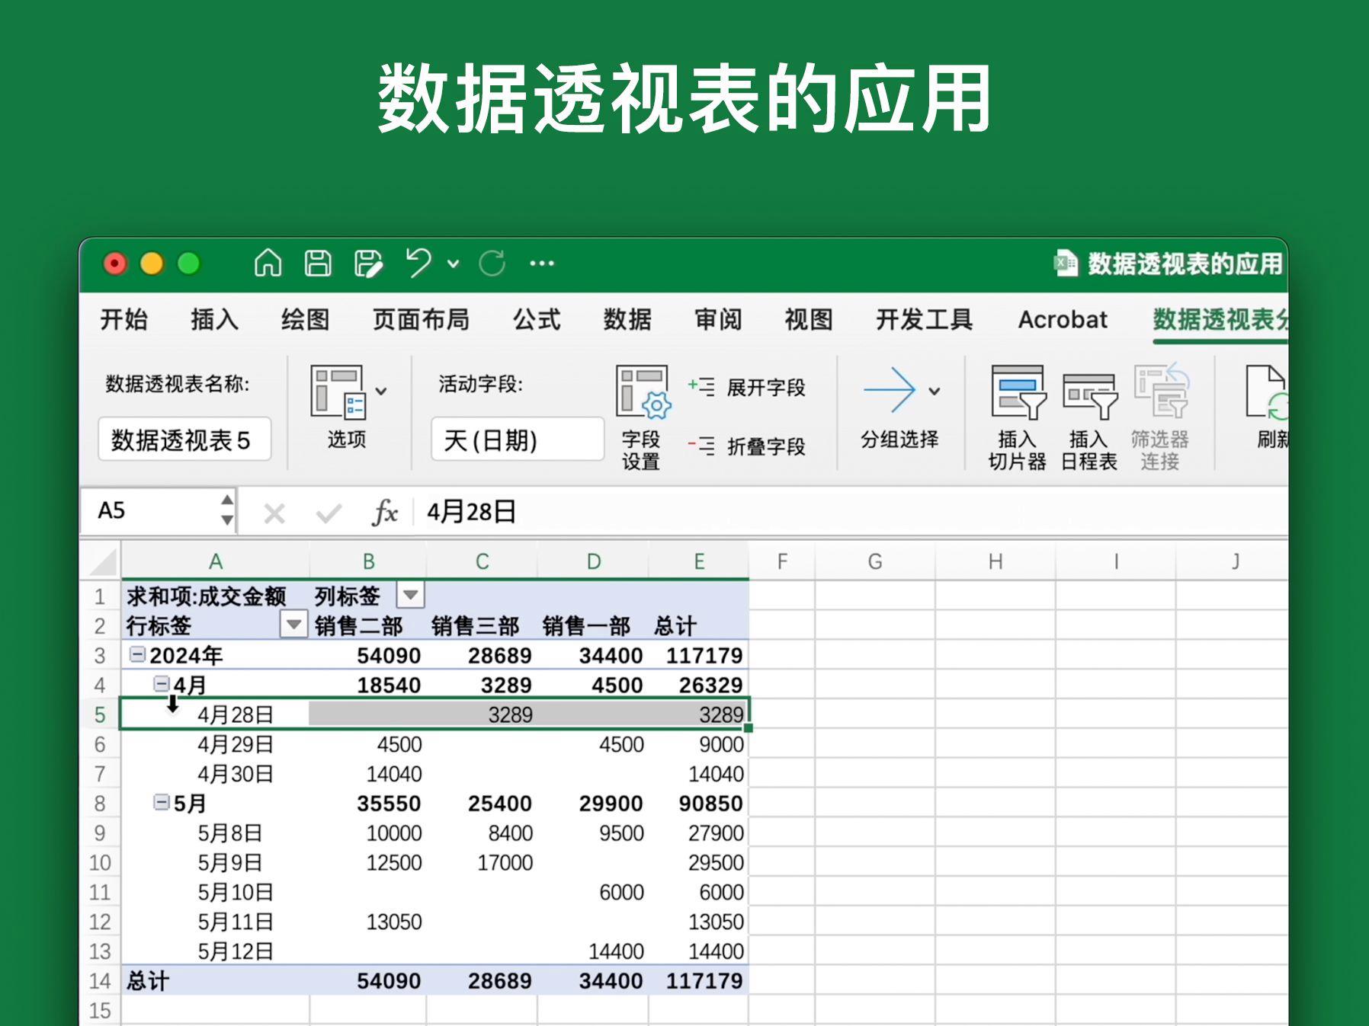Viewport: 1369px width, 1026px height.
Task: Select row 9 header
Action: [x=100, y=833]
